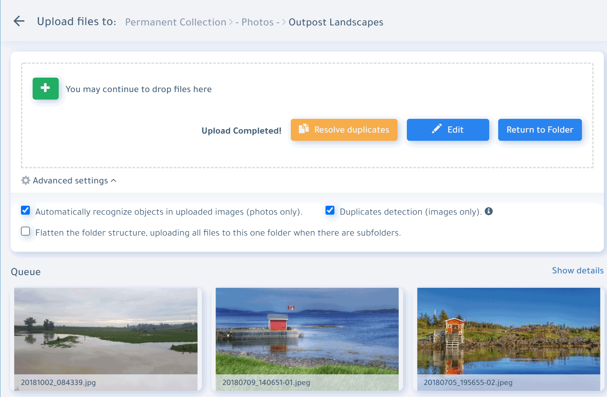Viewport: 607px width, 397px height.
Task: Click the duplicate-files icon on orange button
Action: pyautogui.click(x=303, y=129)
